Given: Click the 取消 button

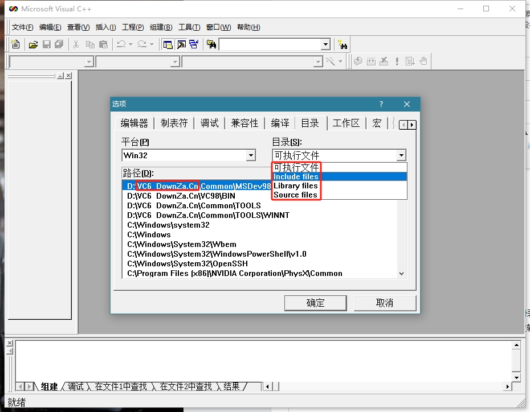Looking at the screenshot, I should [385, 303].
